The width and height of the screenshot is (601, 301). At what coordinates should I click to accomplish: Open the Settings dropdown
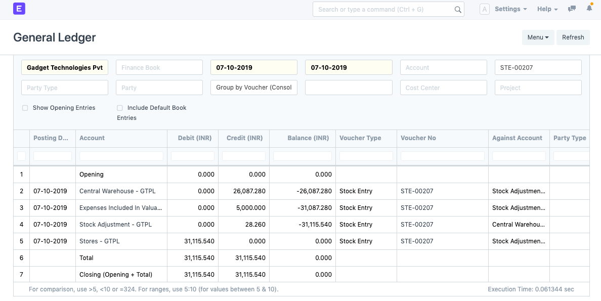(510, 9)
